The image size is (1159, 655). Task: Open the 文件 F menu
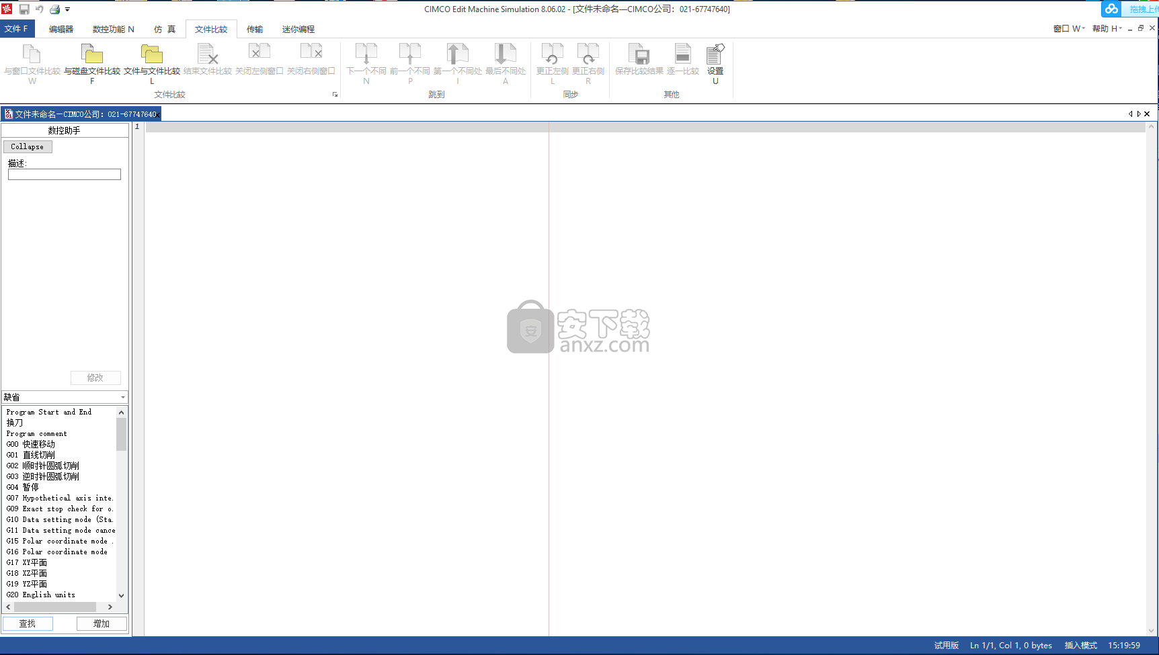(16, 29)
